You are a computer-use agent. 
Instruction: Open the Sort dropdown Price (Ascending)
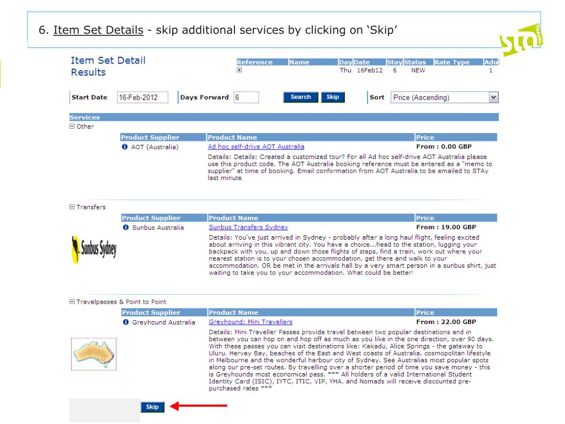pyautogui.click(x=445, y=97)
